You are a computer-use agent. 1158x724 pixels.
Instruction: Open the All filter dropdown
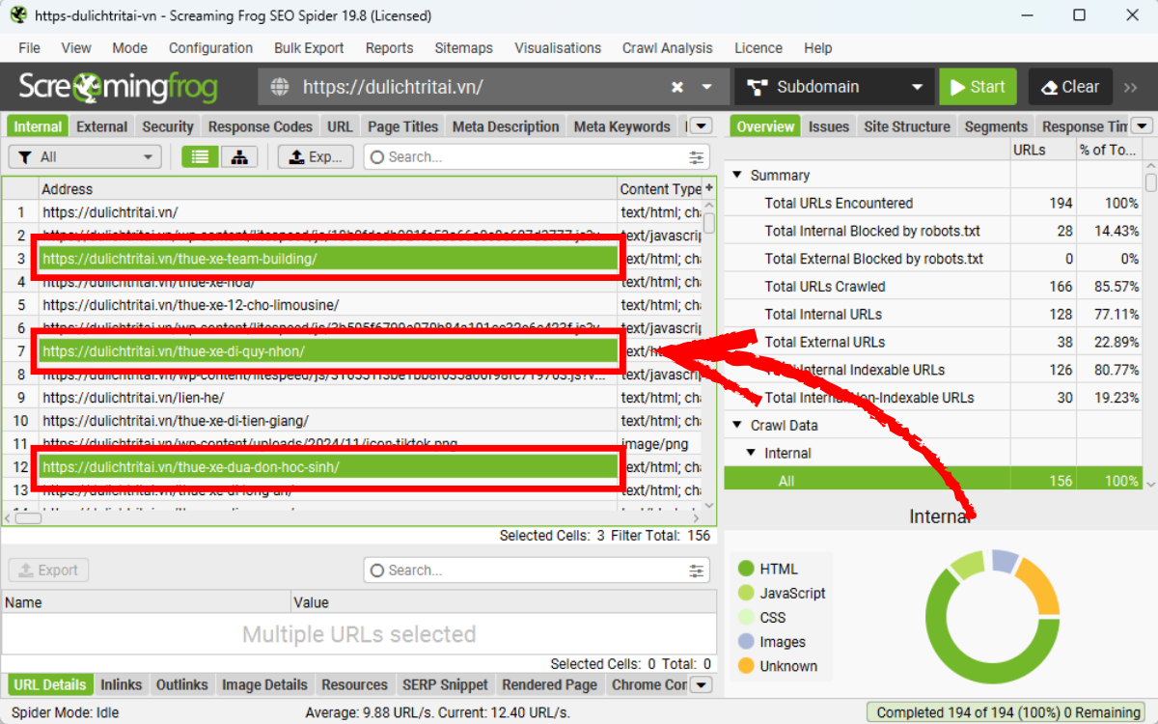(x=84, y=157)
